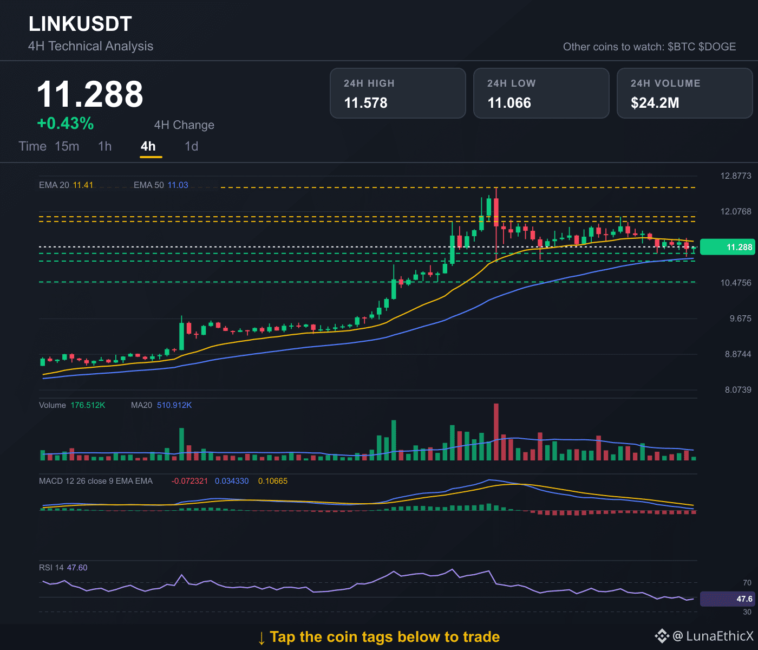Click the green 11.288 price axis tag
Image resolution: width=758 pixels, height=650 pixels.
tap(727, 247)
